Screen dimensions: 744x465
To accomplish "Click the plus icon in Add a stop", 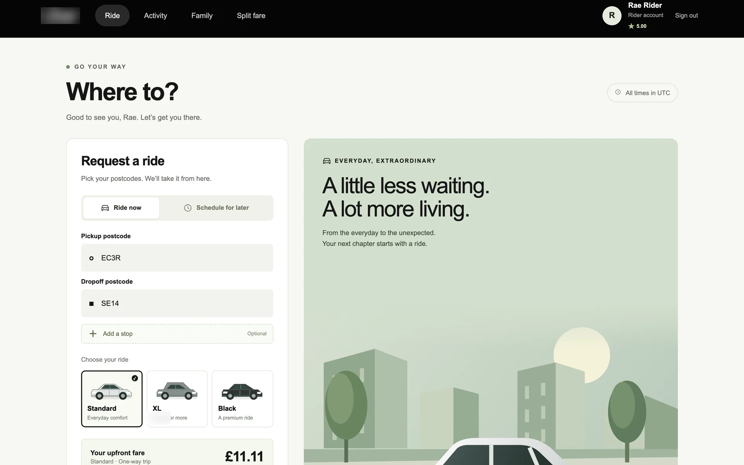I will pos(93,334).
